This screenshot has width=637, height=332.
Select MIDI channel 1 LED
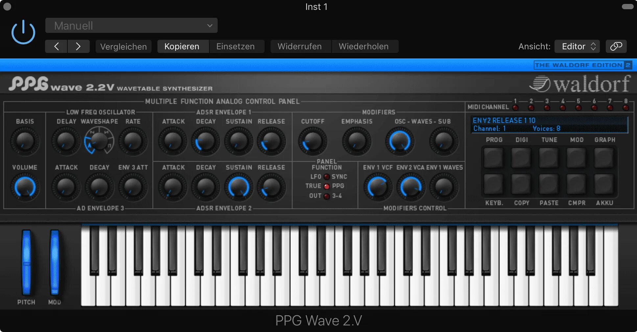tap(515, 107)
